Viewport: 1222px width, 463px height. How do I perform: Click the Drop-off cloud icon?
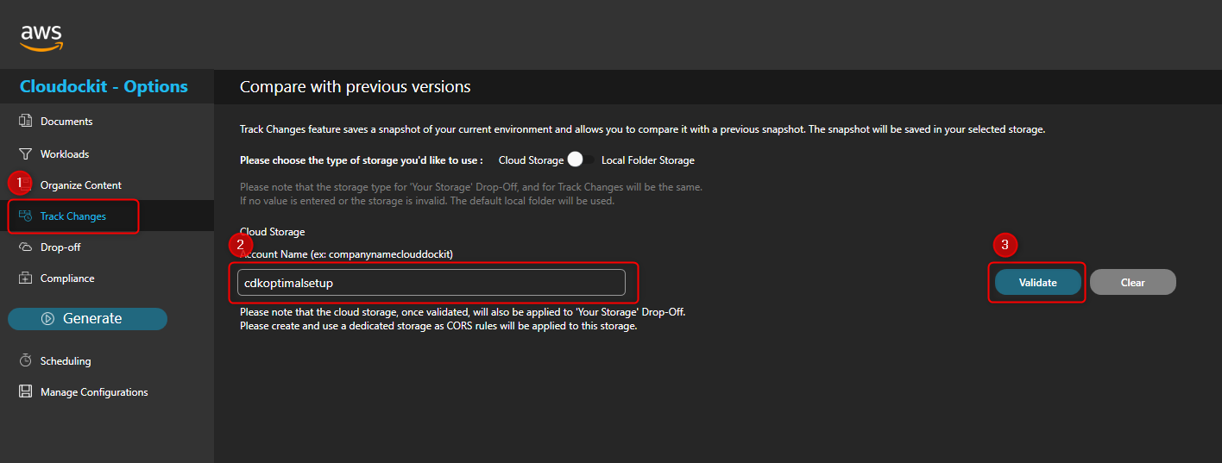pyautogui.click(x=26, y=247)
